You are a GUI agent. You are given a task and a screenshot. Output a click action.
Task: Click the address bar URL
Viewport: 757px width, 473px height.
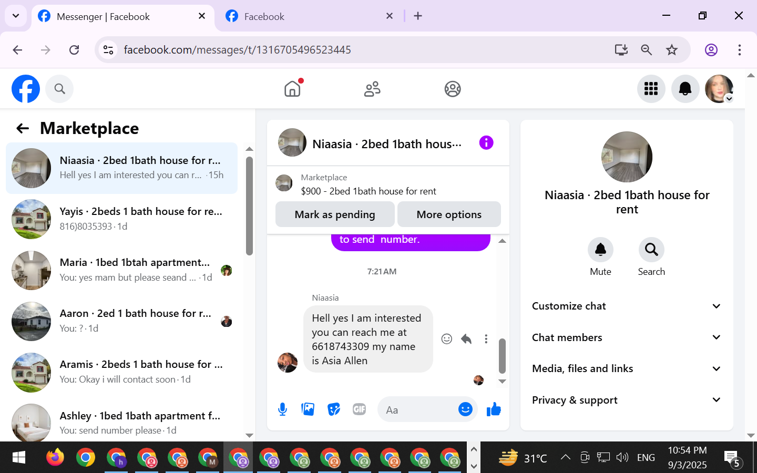(237, 50)
